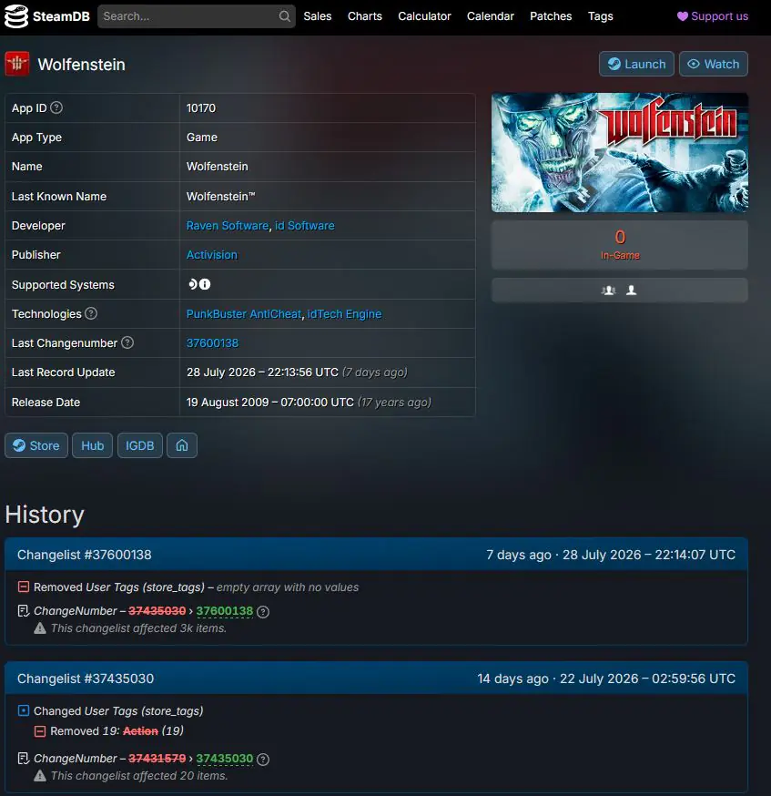Click the single user icon

631,290
